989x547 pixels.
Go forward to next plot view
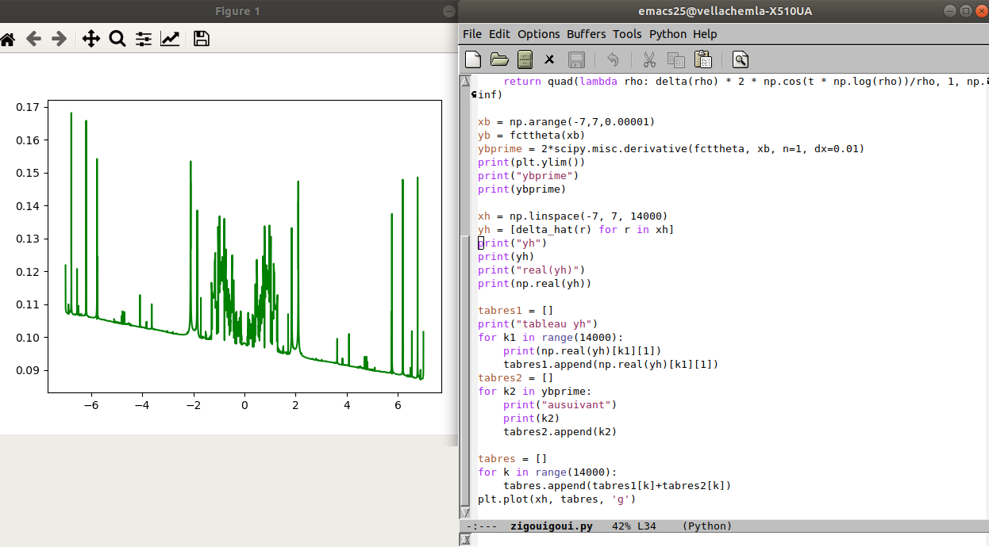pos(59,39)
